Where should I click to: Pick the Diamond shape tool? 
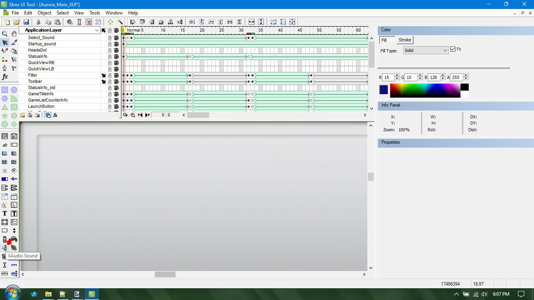(14, 124)
